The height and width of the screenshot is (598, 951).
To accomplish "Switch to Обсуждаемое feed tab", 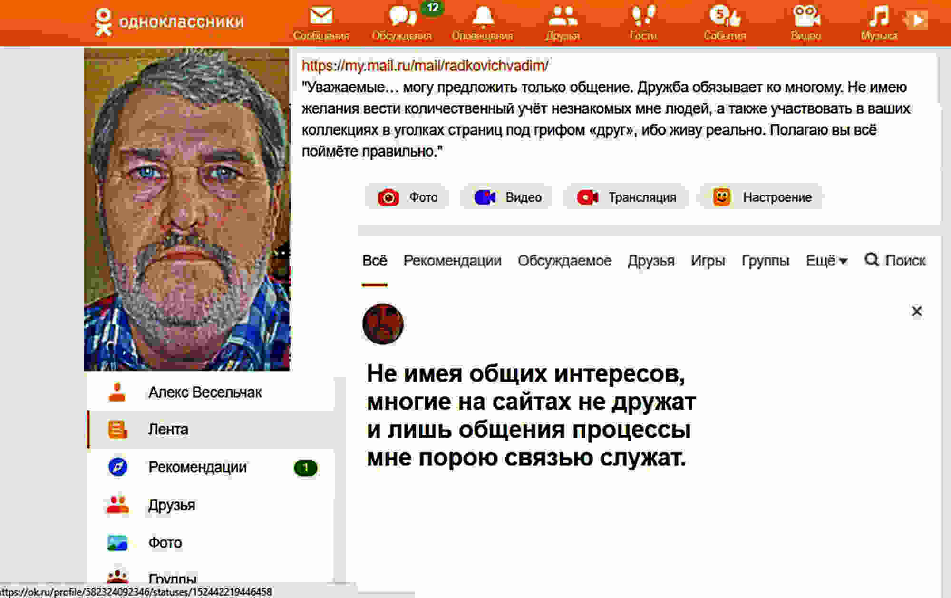I will [564, 261].
